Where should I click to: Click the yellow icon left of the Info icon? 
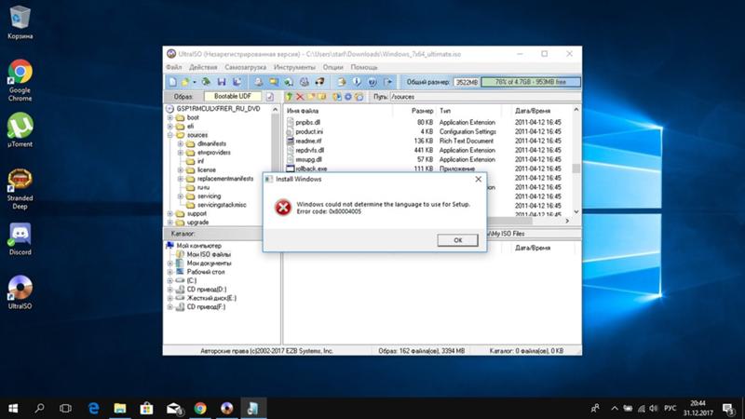click(x=342, y=82)
